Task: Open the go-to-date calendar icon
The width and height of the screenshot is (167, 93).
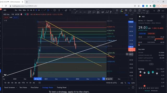Action: pos(39,83)
